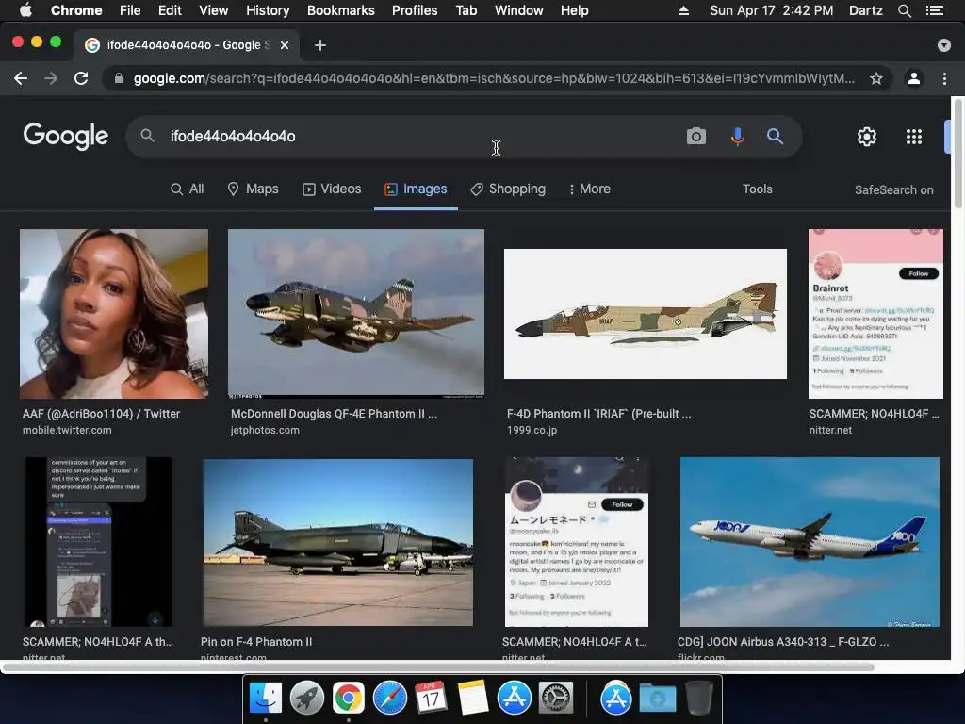Switch to the Maps tab

pyautogui.click(x=253, y=189)
